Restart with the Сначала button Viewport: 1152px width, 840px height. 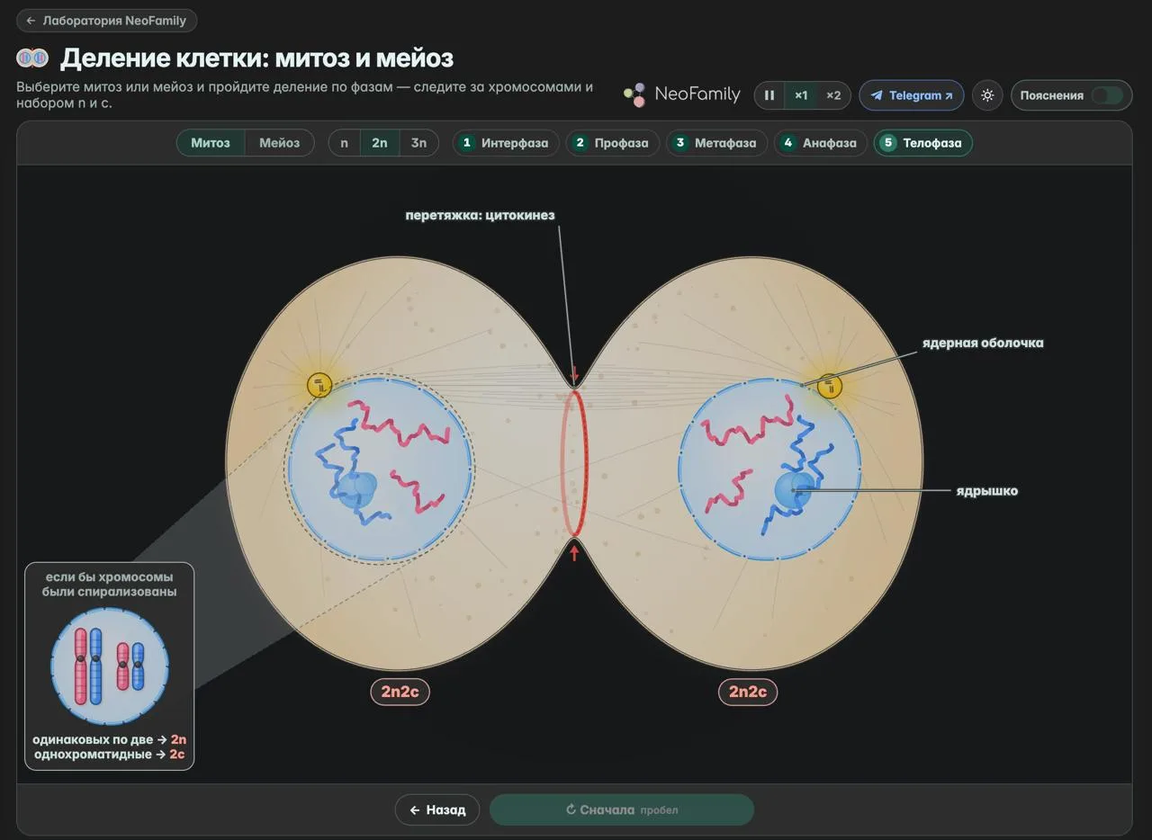[x=622, y=809]
